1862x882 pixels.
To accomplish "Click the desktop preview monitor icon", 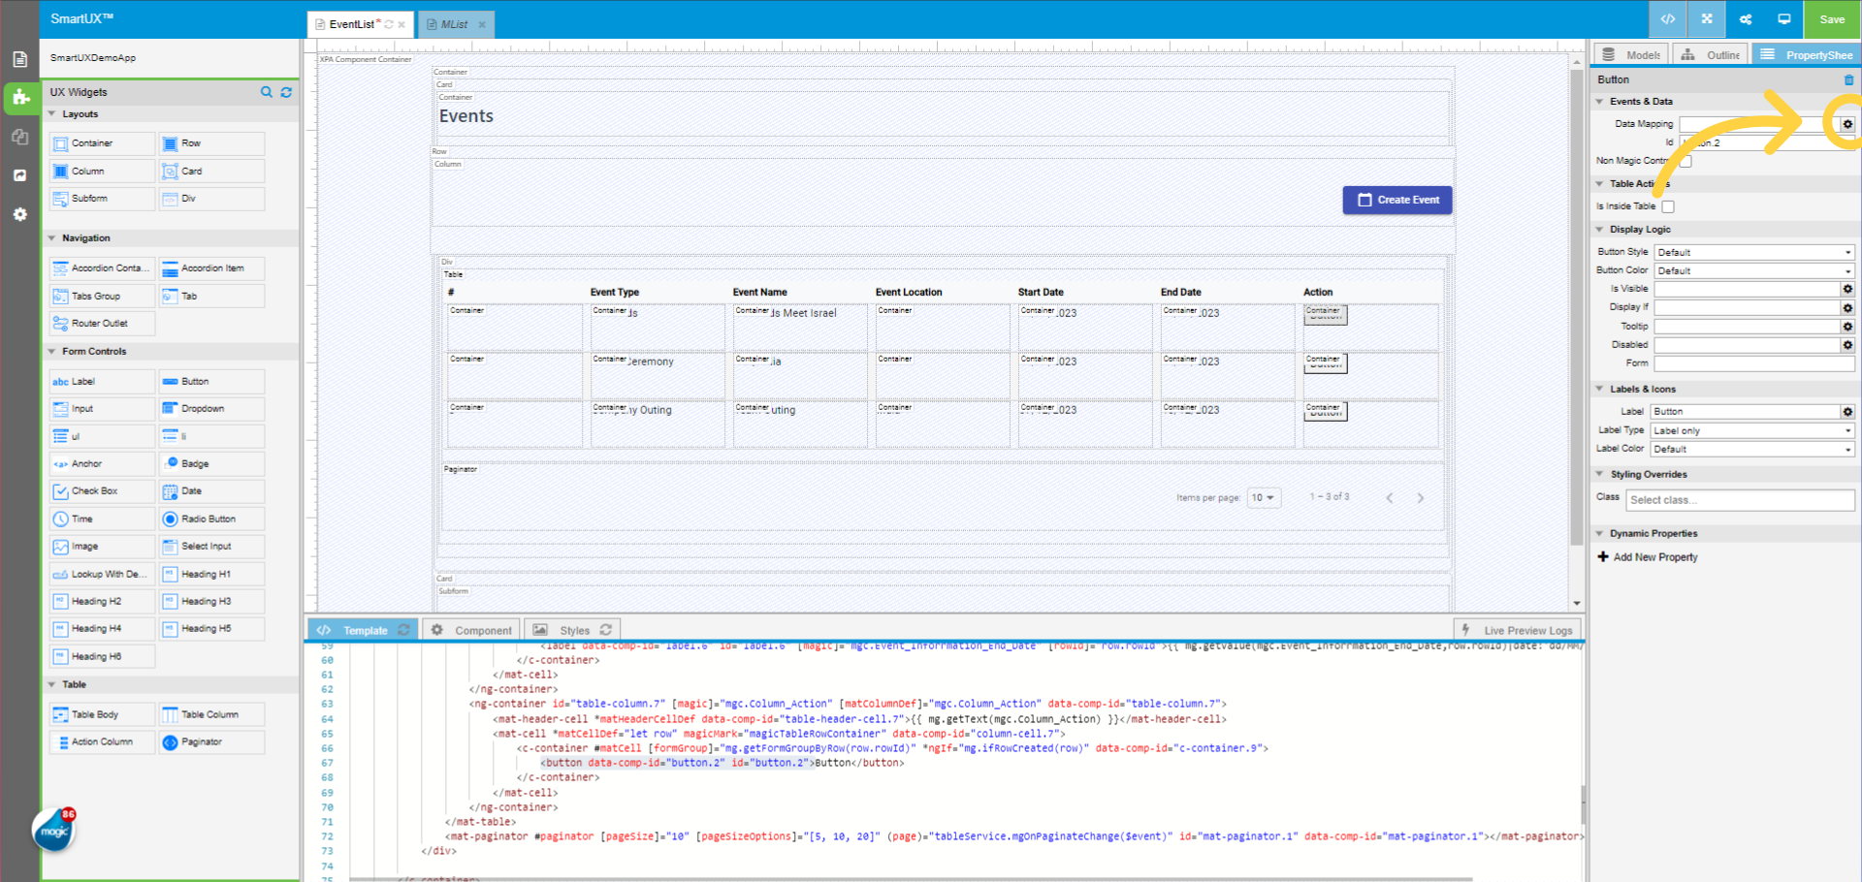I will (x=1783, y=19).
